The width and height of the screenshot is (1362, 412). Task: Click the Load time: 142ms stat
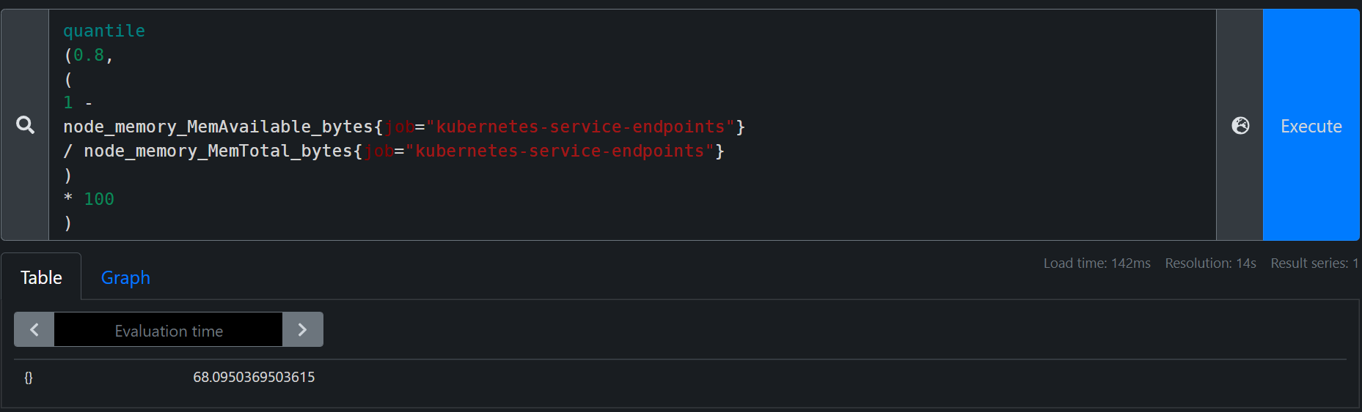click(x=1097, y=263)
